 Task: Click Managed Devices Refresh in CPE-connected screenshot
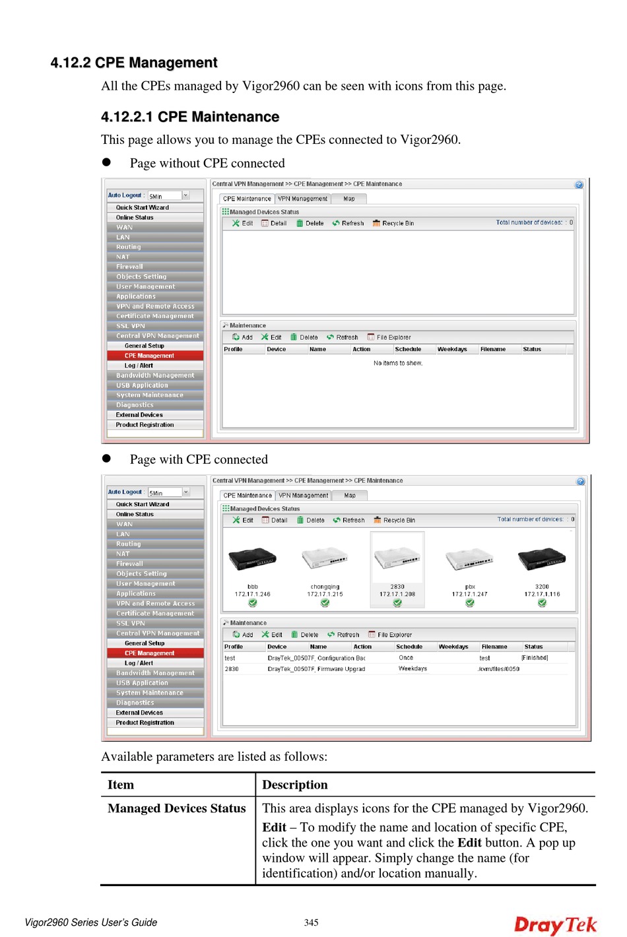(x=348, y=520)
